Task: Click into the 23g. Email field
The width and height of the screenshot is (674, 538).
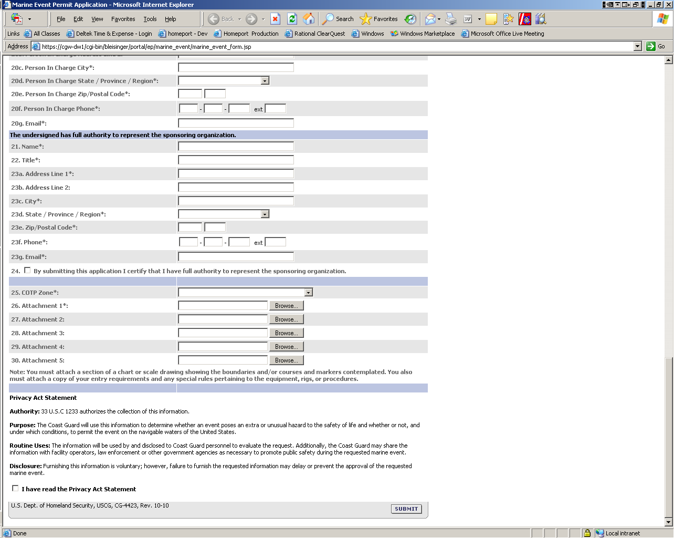Action: (236, 257)
